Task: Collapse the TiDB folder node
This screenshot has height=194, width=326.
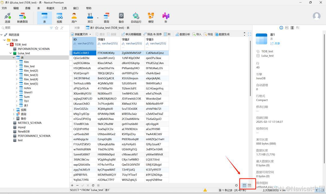Action: [5, 40]
